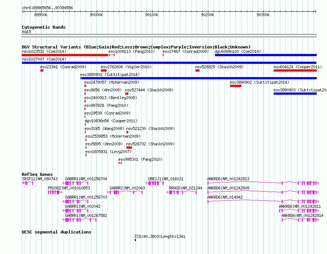This screenshot has width=327, height=254.
Task: Click the UBE2J1 gene structure glyph
Action: 155,183
